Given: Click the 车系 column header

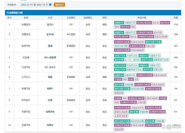Looking at the screenshot, I should pos(50,18).
